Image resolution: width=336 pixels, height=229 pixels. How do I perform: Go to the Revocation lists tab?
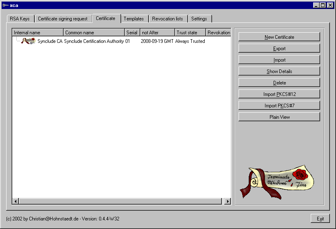tap(167, 19)
